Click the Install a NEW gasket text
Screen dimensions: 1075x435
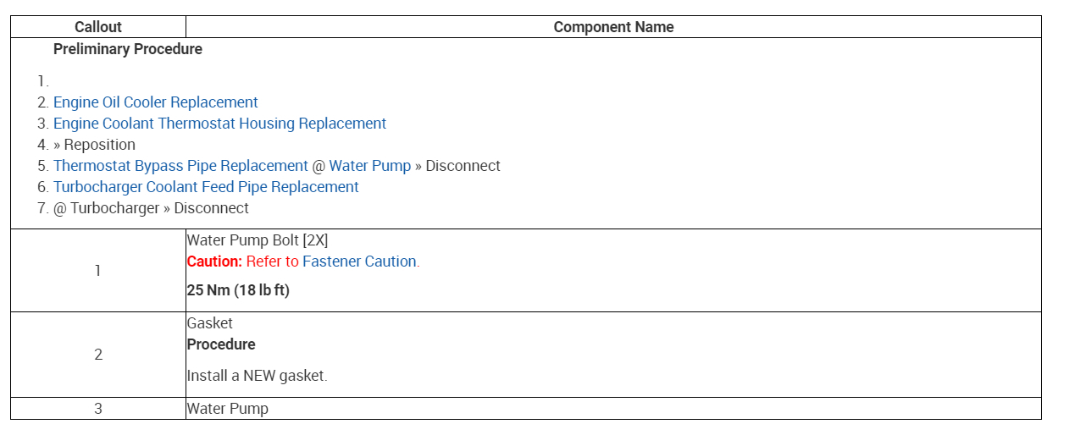pyautogui.click(x=257, y=376)
